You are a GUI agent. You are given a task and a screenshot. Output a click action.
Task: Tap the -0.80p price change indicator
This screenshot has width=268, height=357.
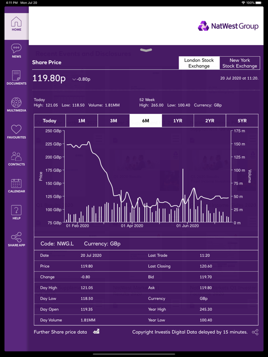81,79
